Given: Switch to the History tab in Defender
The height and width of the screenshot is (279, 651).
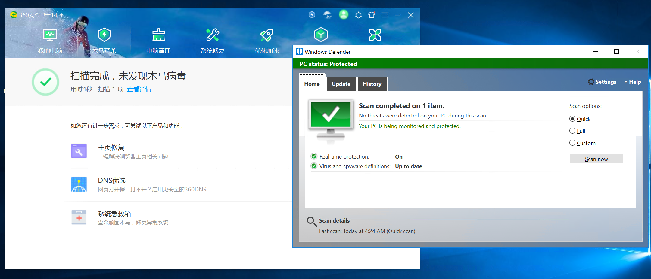Looking at the screenshot, I should (x=372, y=84).
